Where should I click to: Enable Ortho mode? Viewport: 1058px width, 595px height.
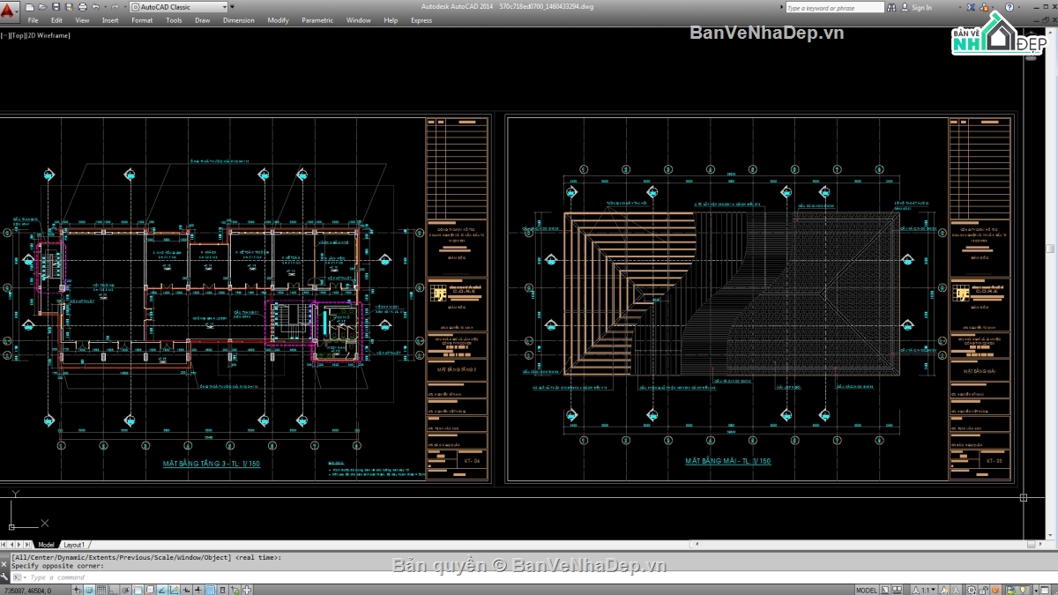tap(114, 589)
